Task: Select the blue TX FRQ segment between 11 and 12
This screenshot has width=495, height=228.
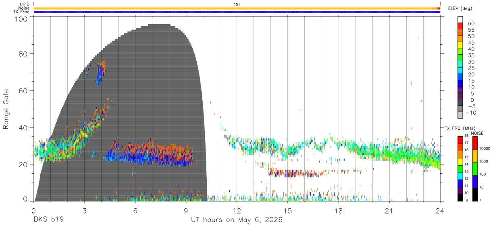Action: [460, 183]
